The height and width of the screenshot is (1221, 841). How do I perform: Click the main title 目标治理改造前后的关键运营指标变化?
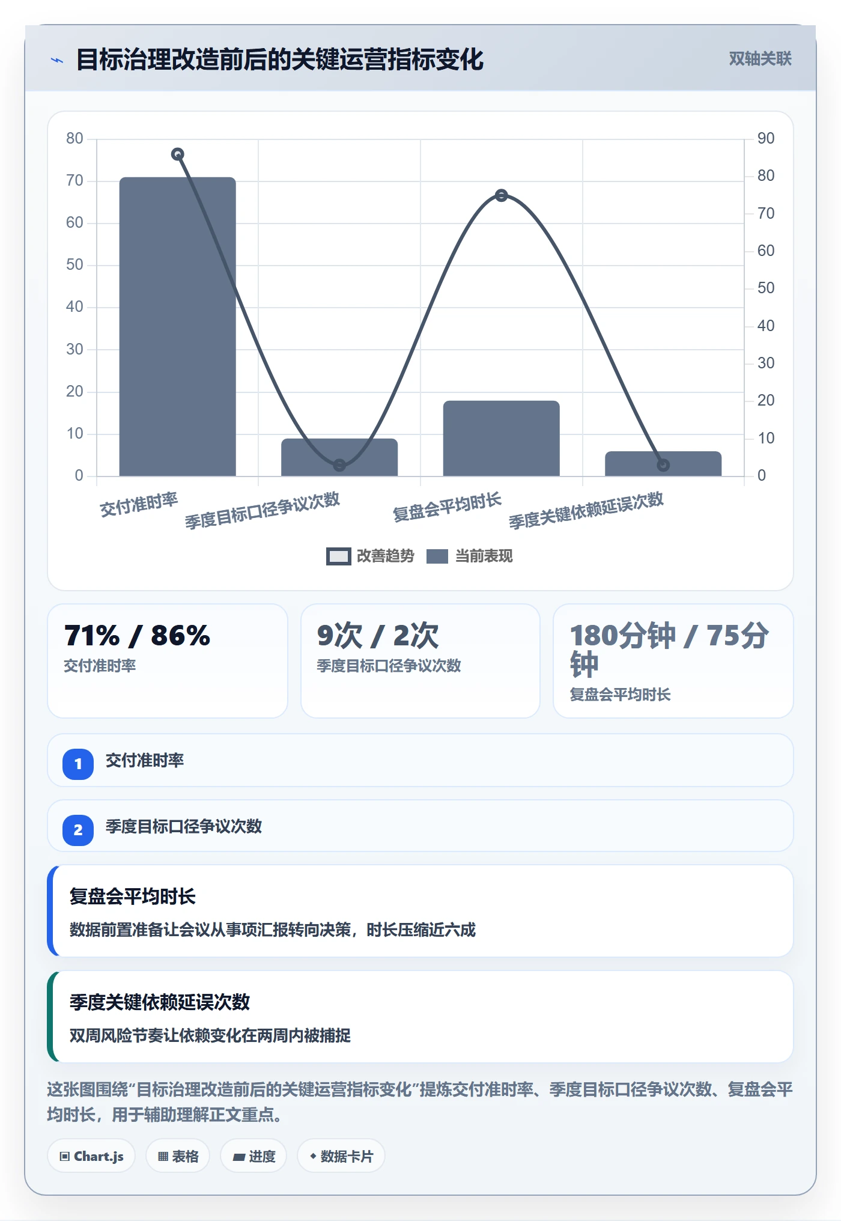(280, 59)
